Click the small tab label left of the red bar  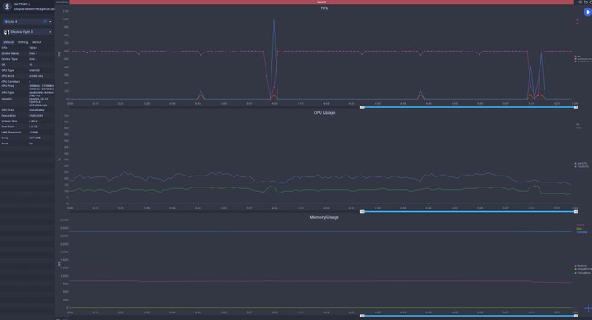(62, 3)
